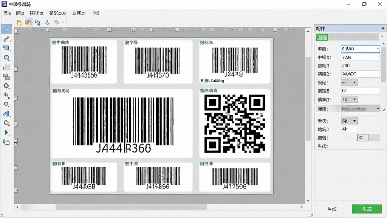Create a new document from the top toolbar
The width and height of the screenshot is (387, 218).
pyautogui.click(x=19, y=22)
